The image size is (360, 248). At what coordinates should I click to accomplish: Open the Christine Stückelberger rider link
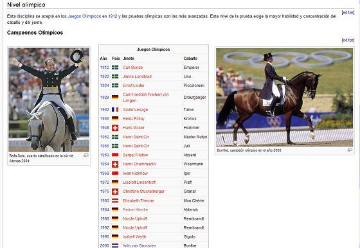pos(143,191)
